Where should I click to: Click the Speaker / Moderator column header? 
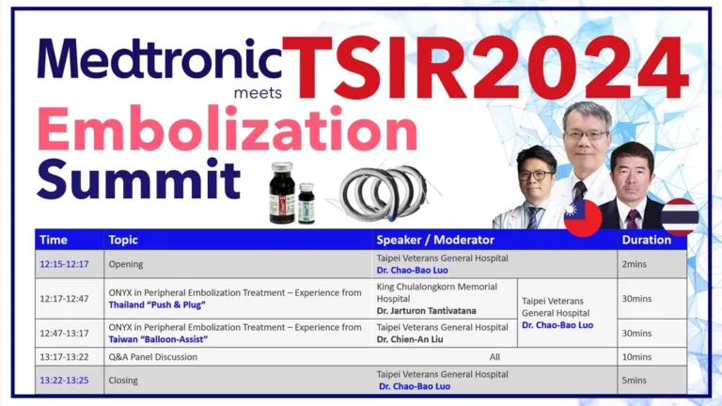tap(434, 240)
